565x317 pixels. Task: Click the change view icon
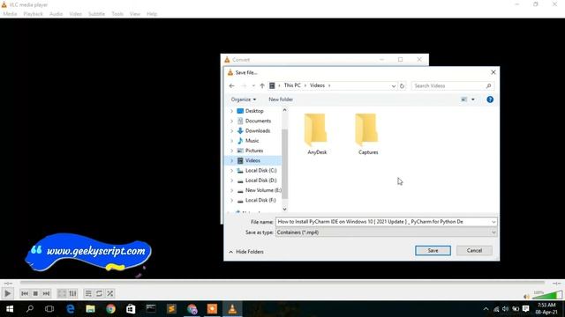click(x=464, y=100)
